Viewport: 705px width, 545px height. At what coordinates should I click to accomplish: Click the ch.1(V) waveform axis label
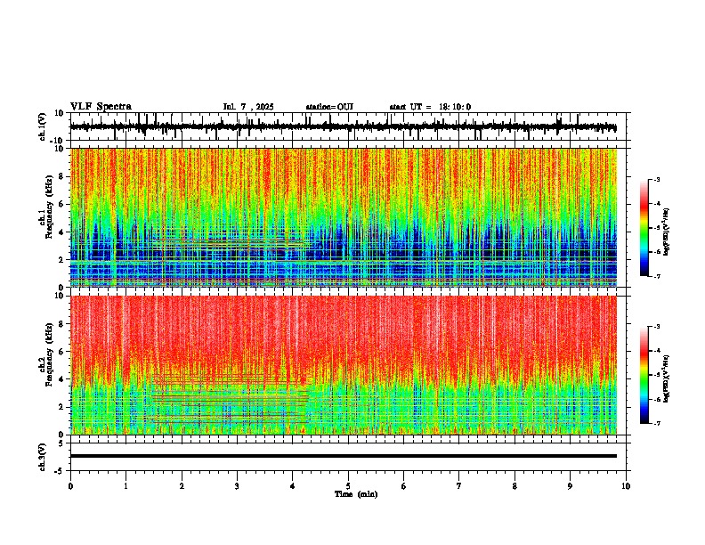tap(43, 126)
